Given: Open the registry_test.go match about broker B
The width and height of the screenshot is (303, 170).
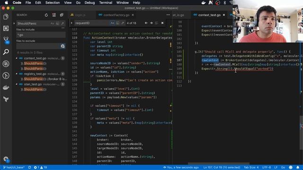Looking at the screenshot, I should point(44,79).
